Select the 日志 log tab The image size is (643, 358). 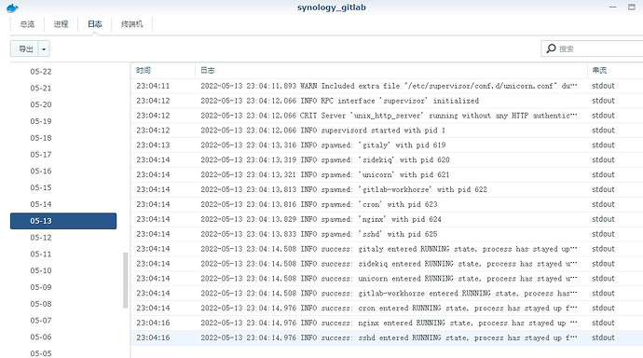(95, 24)
